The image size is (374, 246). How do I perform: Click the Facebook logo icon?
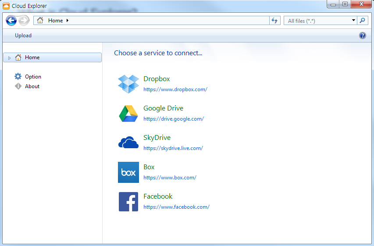[x=128, y=202]
